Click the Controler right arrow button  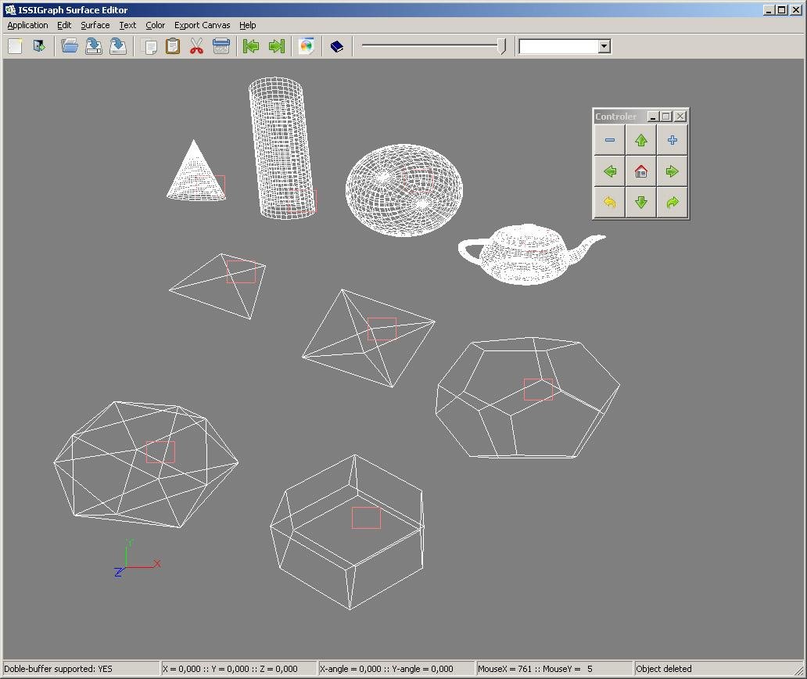coord(672,171)
